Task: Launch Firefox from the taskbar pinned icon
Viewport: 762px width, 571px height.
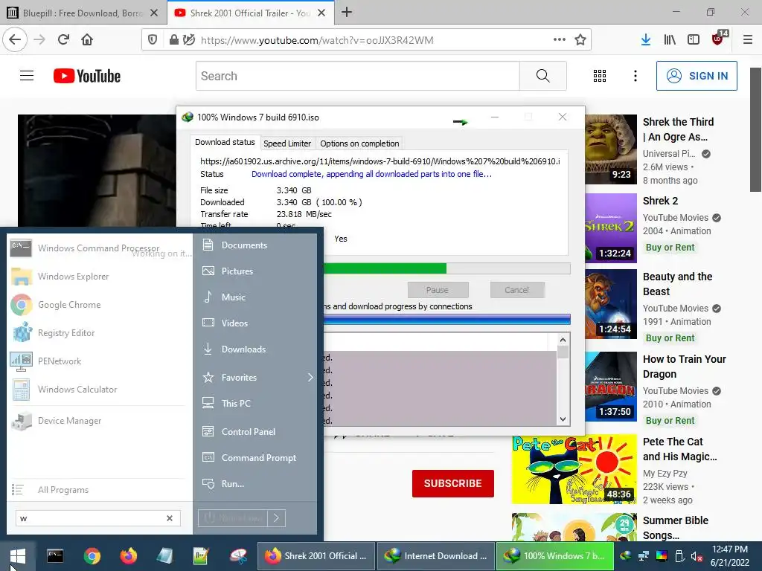Action: point(128,556)
